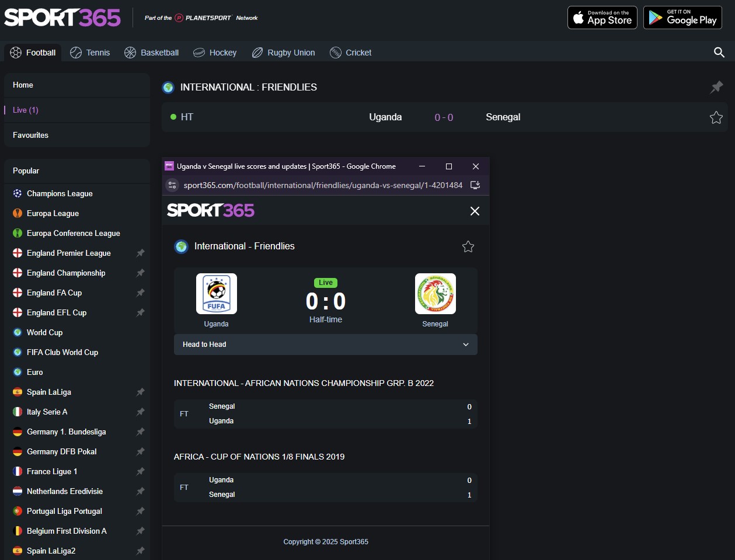Pin England FA Cup
Screen dimensions: 735x560
point(140,293)
